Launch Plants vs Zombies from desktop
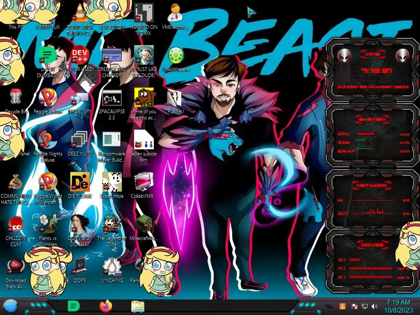This screenshot has height=315, width=420. [x=48, y=224]
